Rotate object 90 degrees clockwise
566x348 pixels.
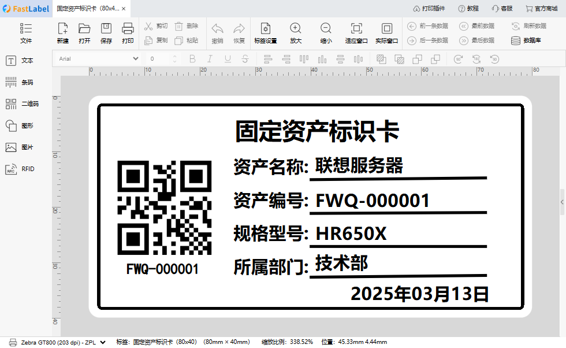click(459, 59)
